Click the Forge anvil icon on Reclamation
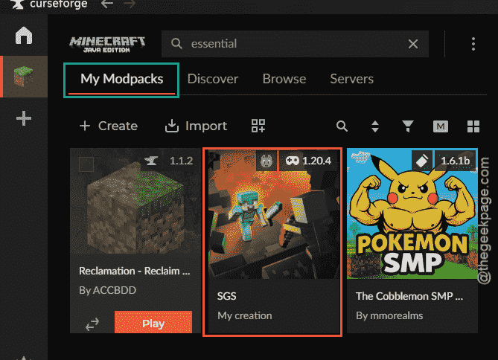Image resolution: width=498 pixels, height=360 pixels. 151,161
